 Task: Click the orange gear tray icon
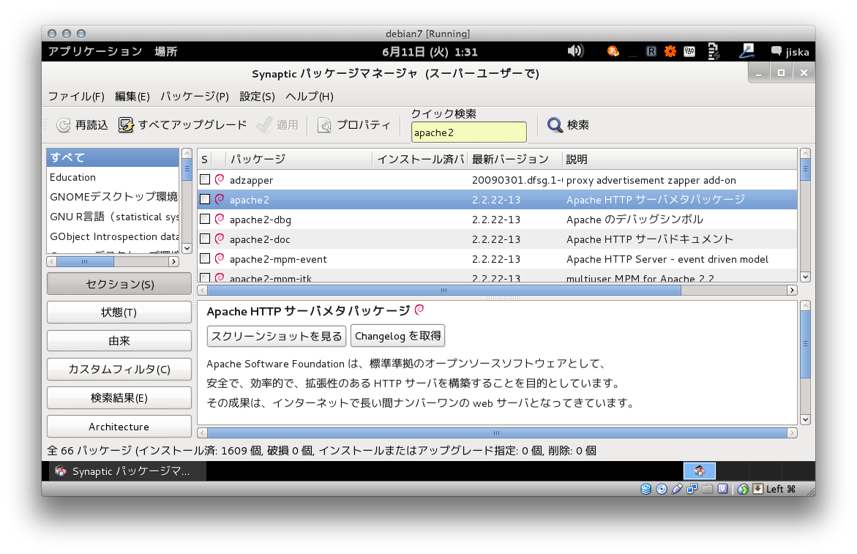click(670, 51)
